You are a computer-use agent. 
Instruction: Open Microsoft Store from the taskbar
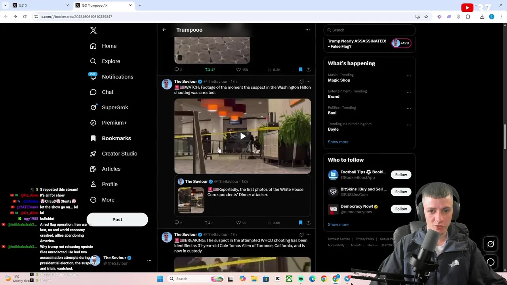tap(266, 279)
